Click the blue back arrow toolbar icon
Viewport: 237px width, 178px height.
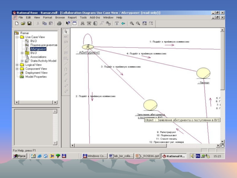coord(123,23)
